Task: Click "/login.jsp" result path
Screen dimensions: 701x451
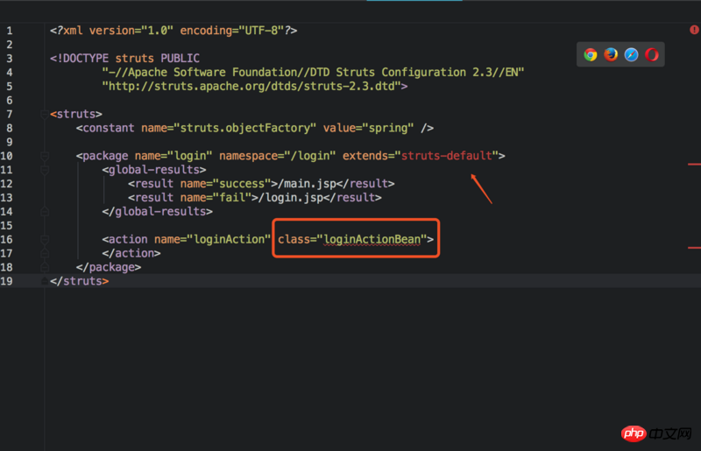Action: [x=291, y=198]
